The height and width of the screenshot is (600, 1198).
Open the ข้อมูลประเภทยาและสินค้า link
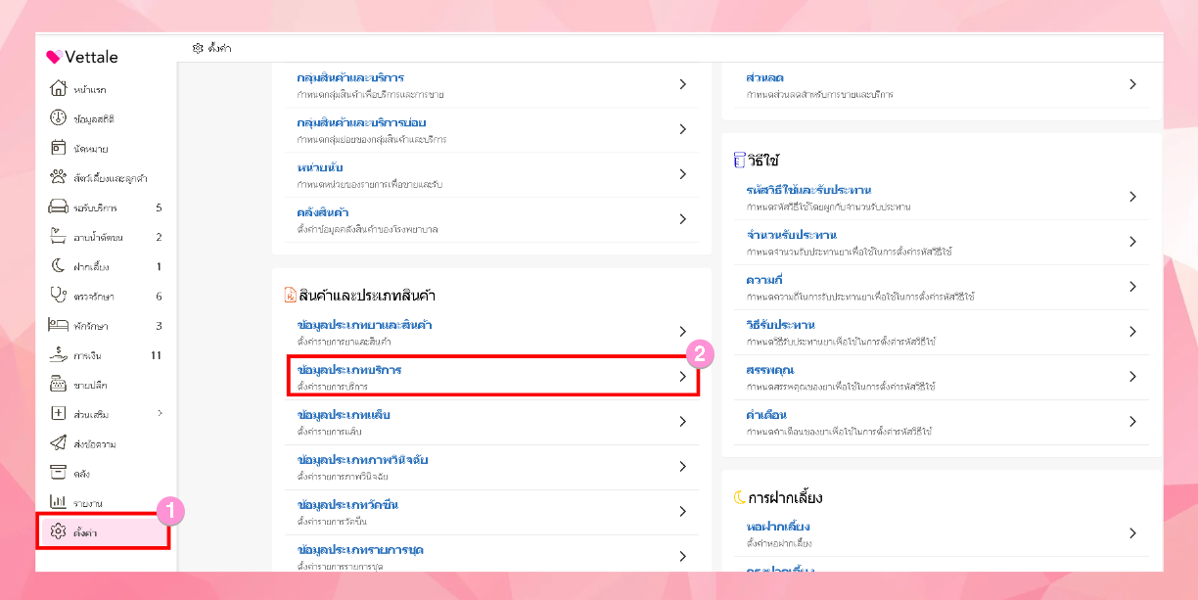(364, 325)
